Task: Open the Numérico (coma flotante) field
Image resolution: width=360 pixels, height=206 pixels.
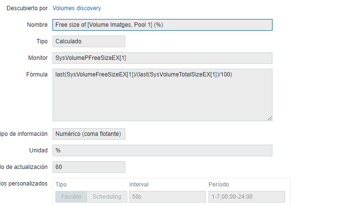Action: coord(88,134)
